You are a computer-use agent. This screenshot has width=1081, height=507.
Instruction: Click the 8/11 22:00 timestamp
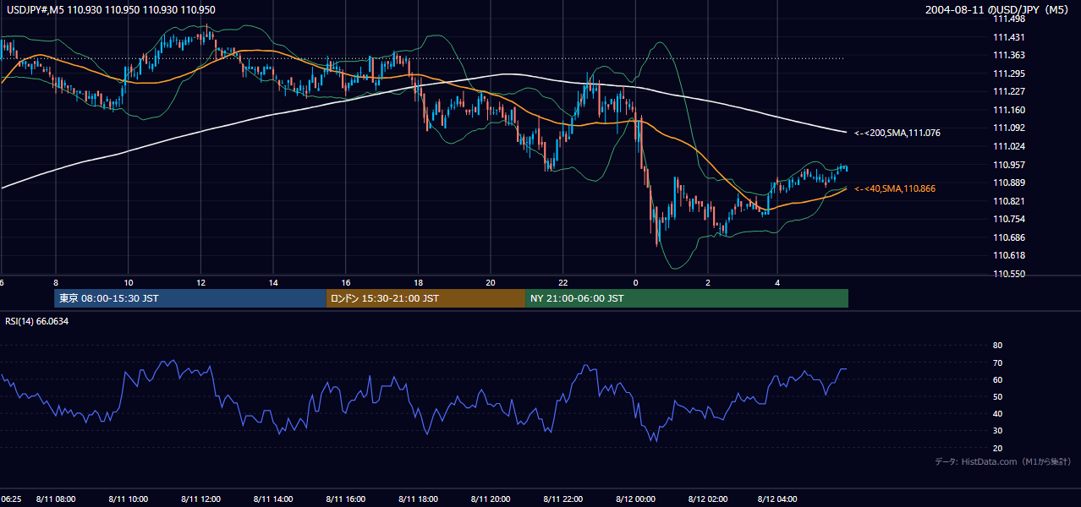(x=563, y=499)
